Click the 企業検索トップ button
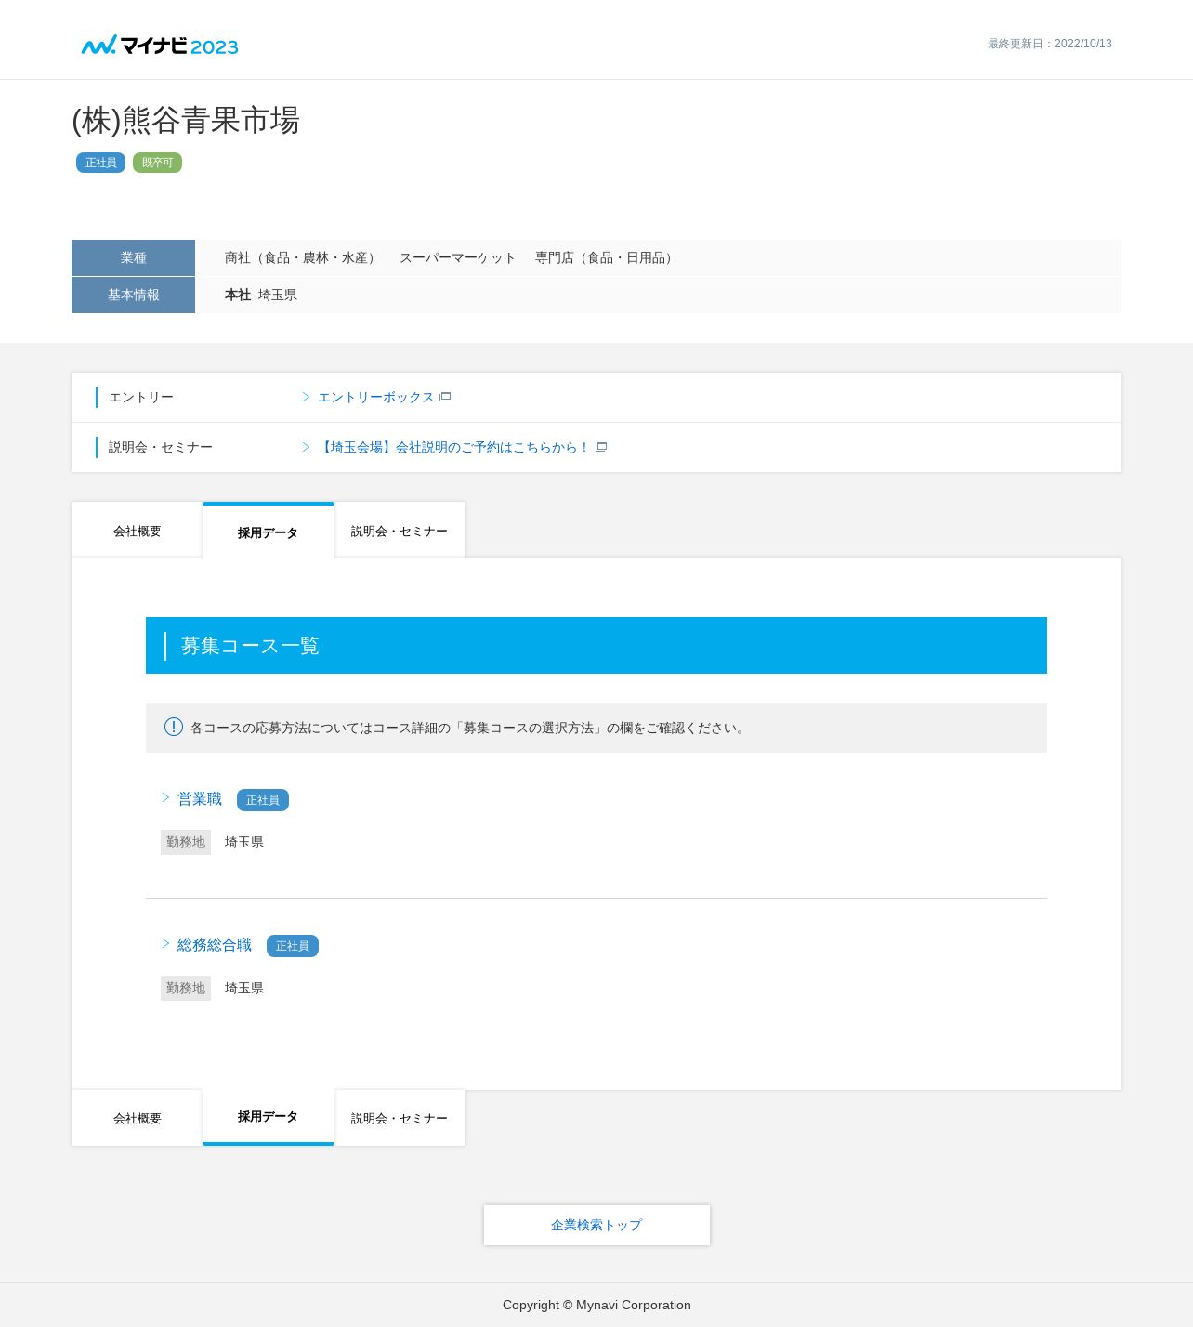1193x1327 pixels. [x=596, y=1225]
